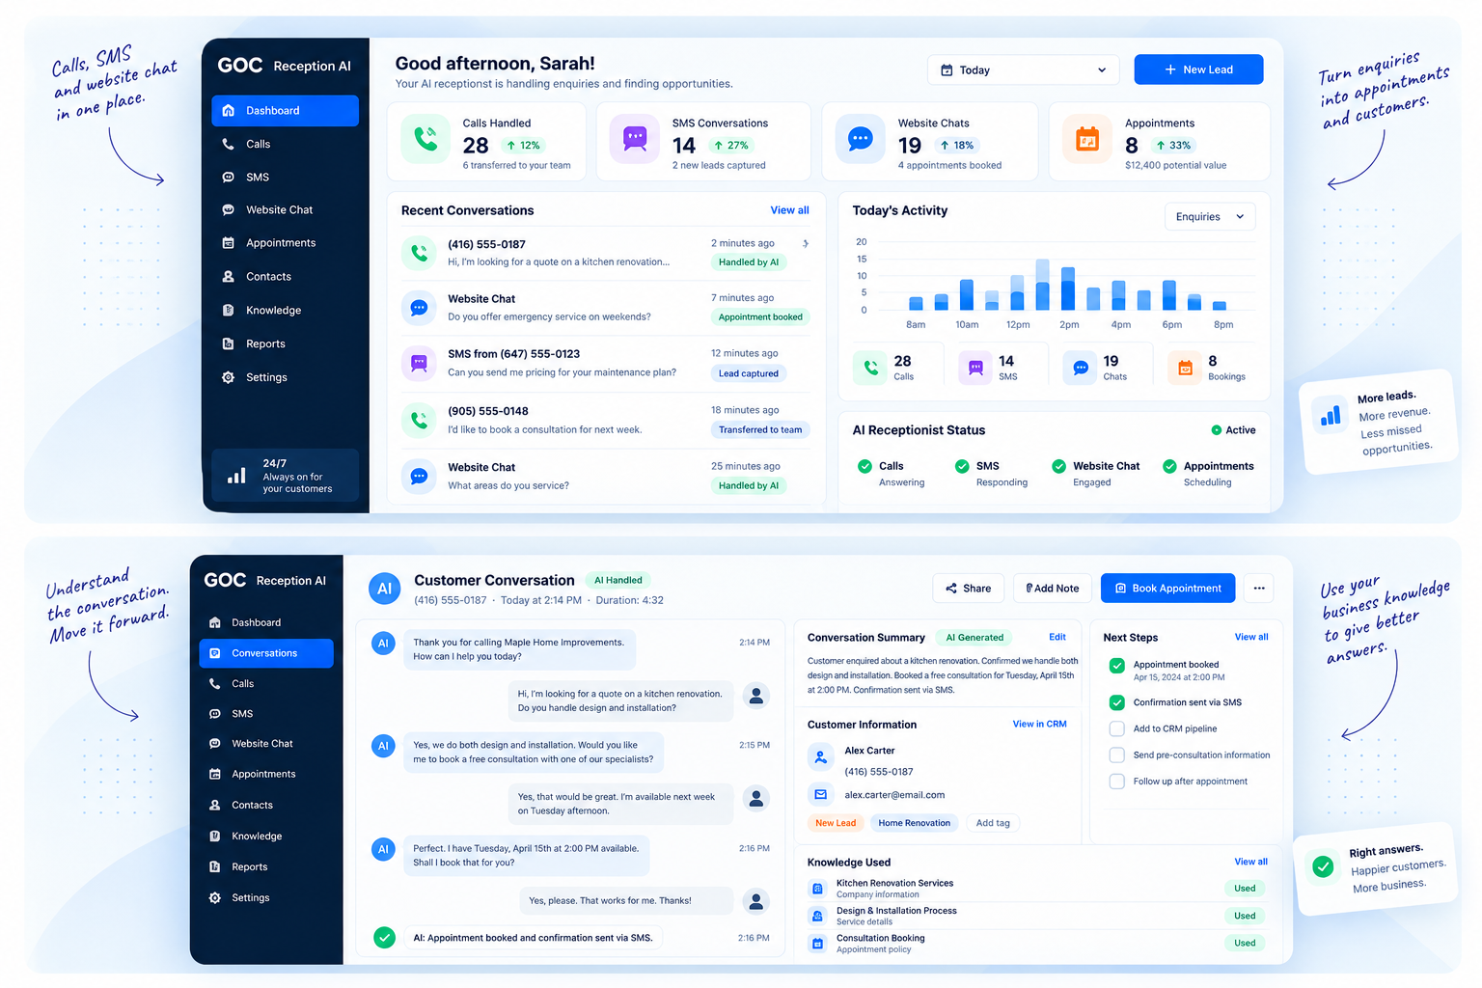Click the Calls Handled phone icon
The image size is (1482, 988).
pos(425,139)
